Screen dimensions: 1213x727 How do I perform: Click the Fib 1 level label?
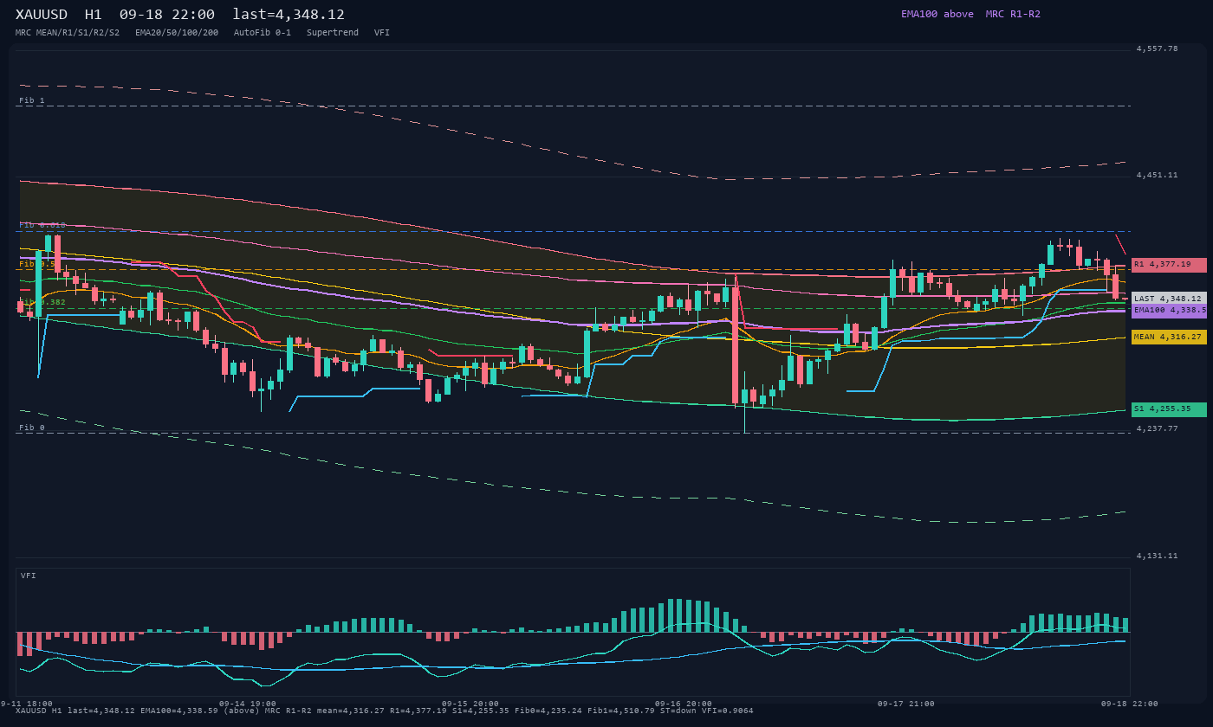(32, 101)
